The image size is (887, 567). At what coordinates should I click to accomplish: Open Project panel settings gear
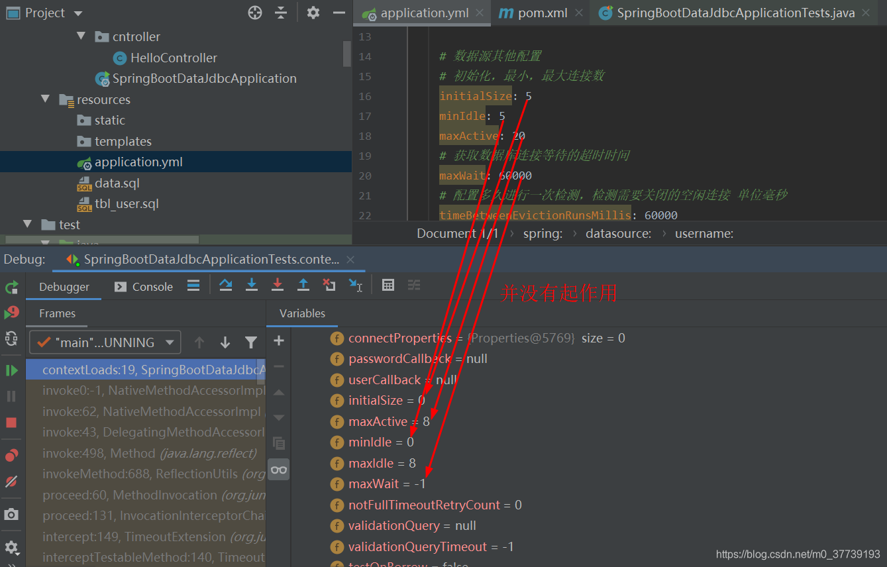coord(313,13)
